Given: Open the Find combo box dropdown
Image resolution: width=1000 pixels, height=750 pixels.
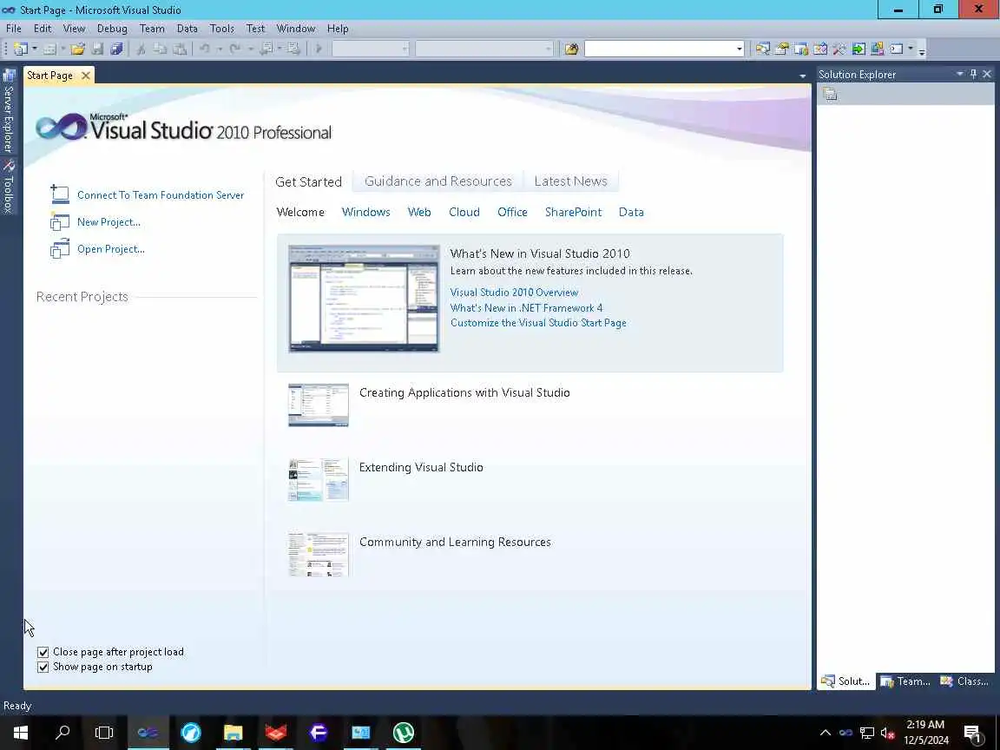Looking at the screenshot, I should click(740, 49).
